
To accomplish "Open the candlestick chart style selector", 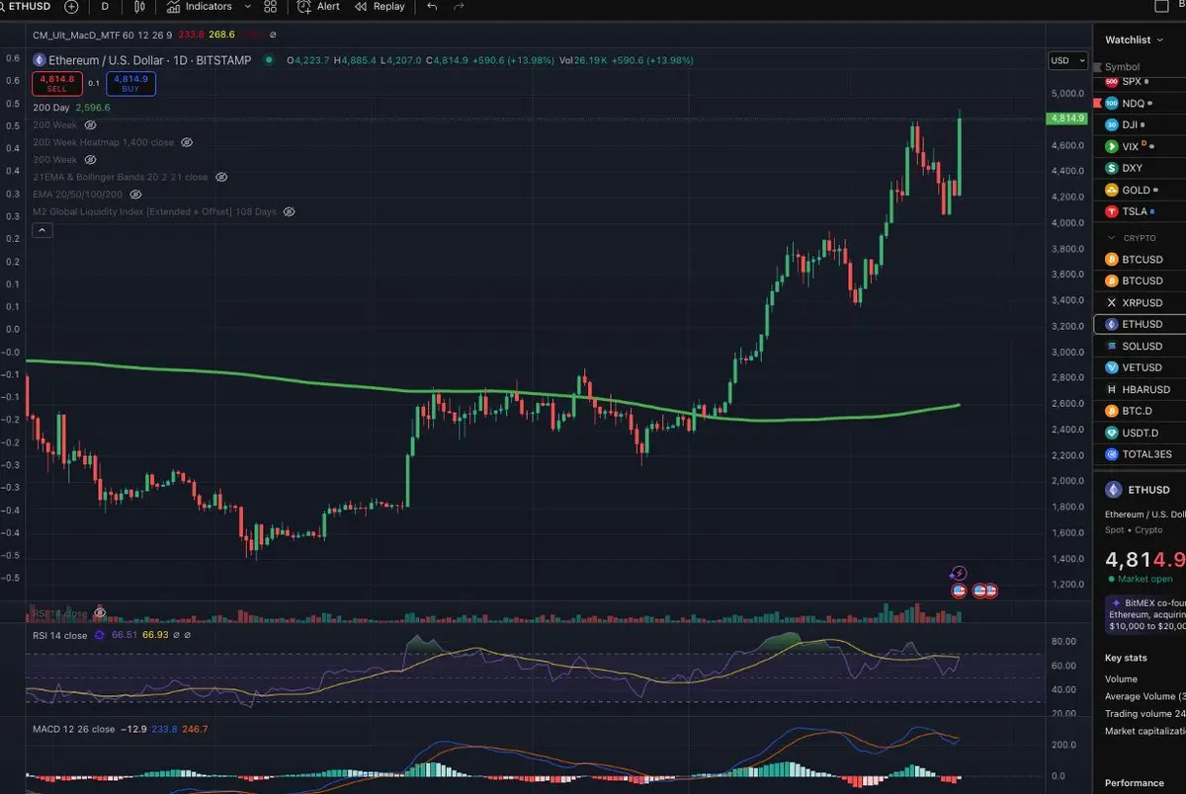I will [139, 6].
